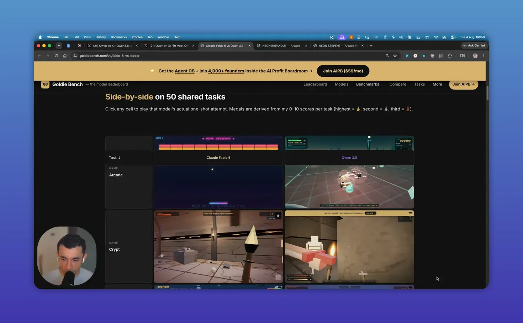Play Claude Fable 5's Crypt attempt
This screenshot has height=323, width=523.
click(218, 247)
